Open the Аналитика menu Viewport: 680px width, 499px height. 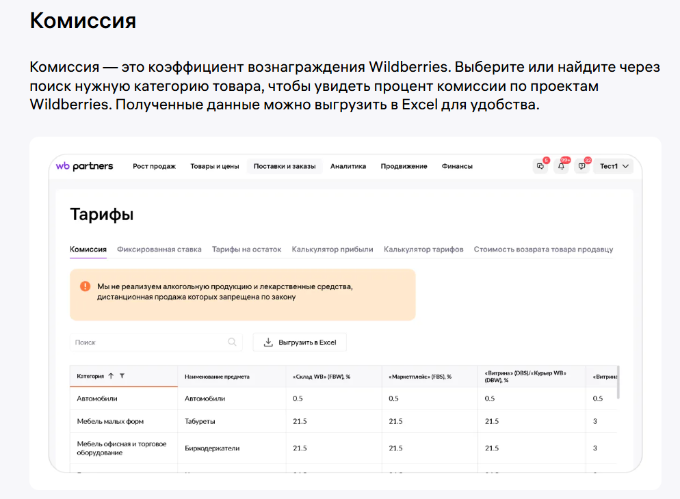point(348,166)
